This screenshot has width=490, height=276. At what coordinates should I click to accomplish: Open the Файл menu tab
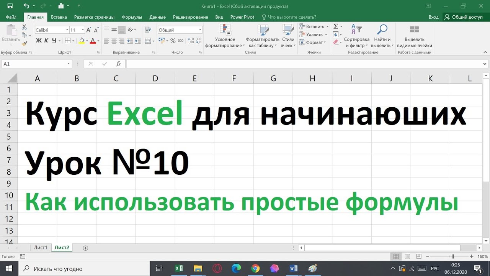point(11,17)
